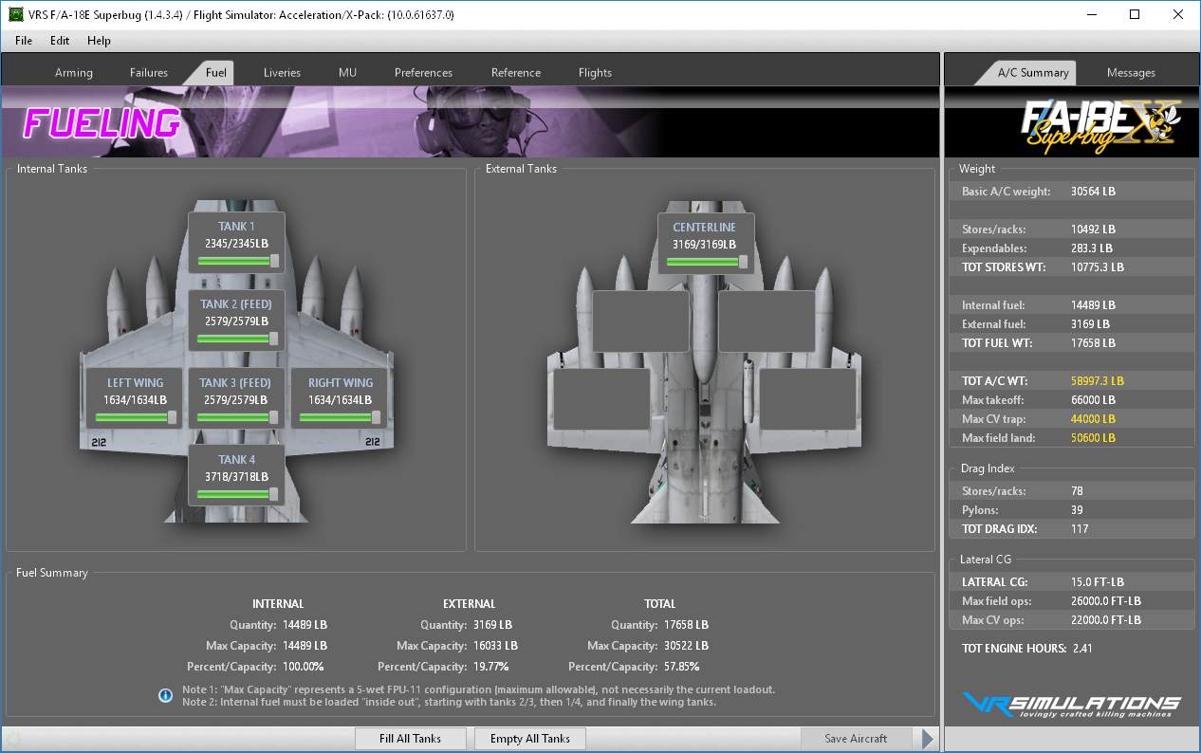This screenshot has height=753, width=1201.
Task: Open the Flights tab
Action: 595,73
